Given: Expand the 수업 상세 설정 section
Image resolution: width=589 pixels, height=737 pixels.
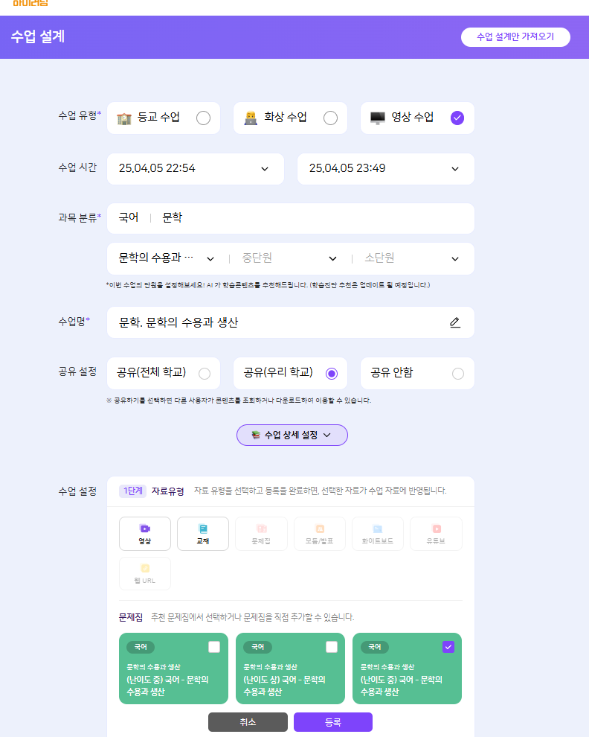Looking at the screenshot, I should 292,435.
